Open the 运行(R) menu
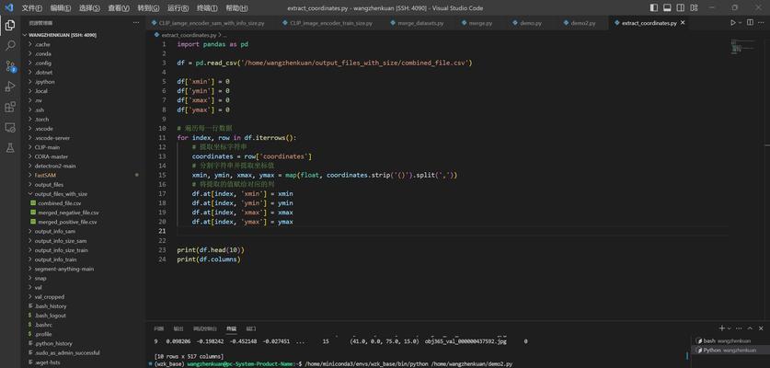Viewport: 770px width, 368px height. [178, 8]
